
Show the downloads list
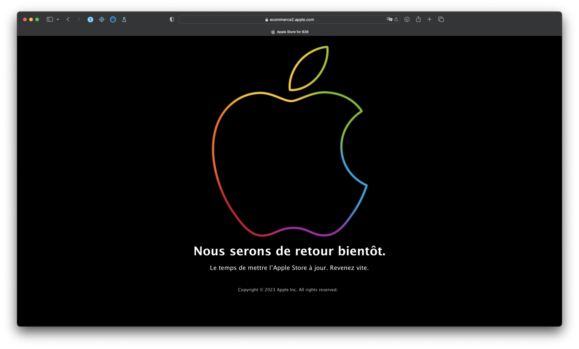pos(407,19)
